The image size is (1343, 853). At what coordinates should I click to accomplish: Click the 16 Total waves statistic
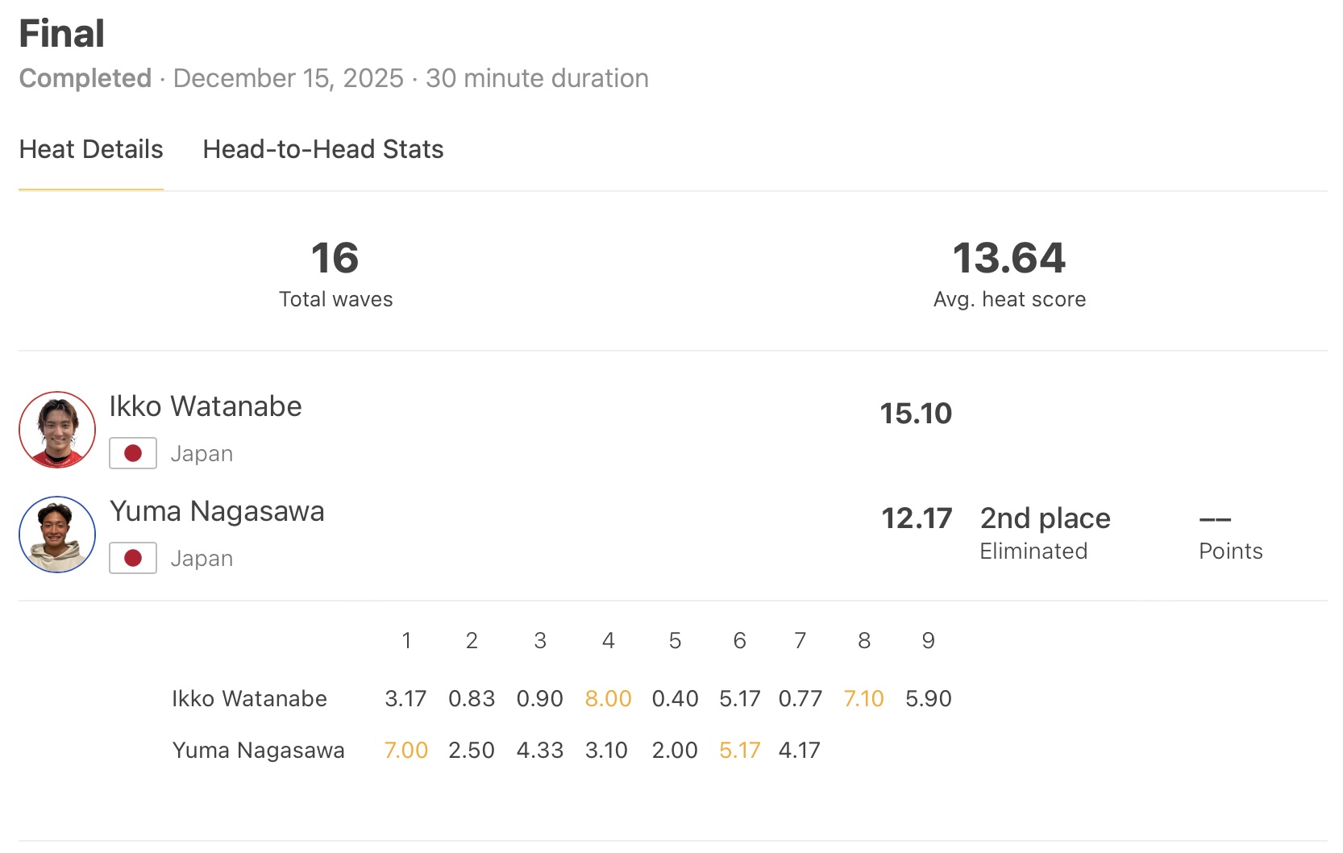coord(335,273)
